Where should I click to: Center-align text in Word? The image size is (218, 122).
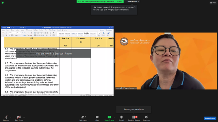(37, 35)
